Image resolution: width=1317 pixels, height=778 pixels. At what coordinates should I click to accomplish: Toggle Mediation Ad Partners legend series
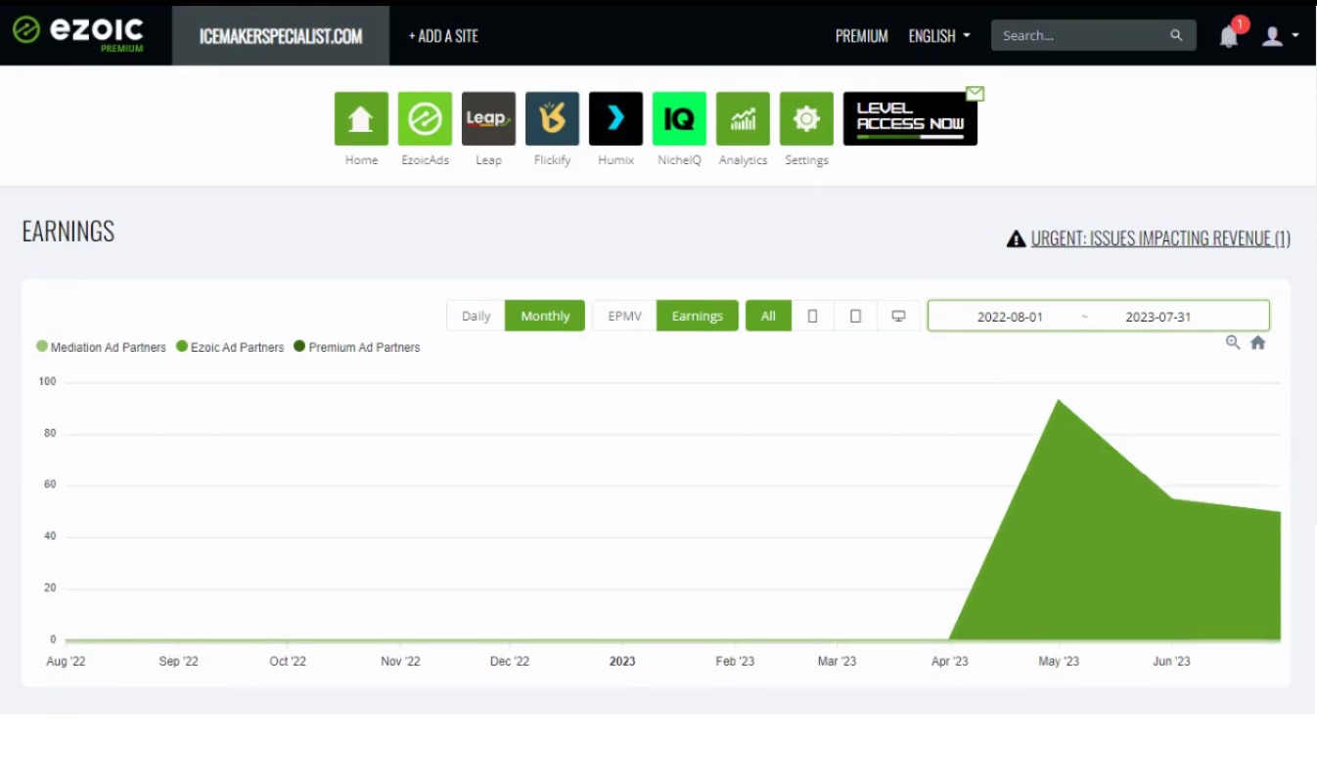(x=102, y=347)
